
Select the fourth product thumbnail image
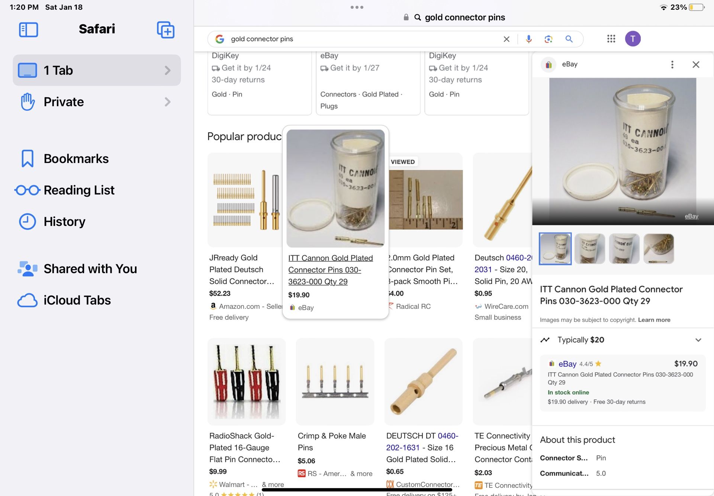click(658, 249)
